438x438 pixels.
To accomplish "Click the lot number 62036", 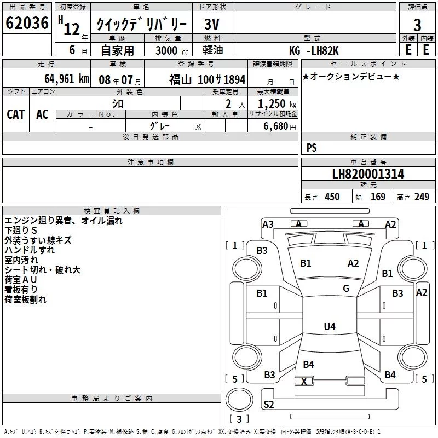I will (x=27, y=23).
